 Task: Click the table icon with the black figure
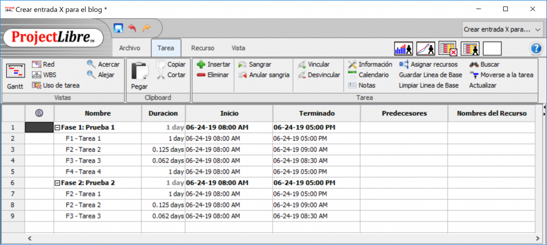coord(470,49)
